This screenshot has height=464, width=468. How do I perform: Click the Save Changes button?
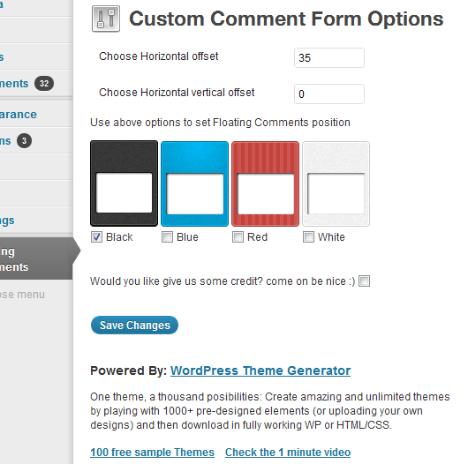tap(134, 325)
